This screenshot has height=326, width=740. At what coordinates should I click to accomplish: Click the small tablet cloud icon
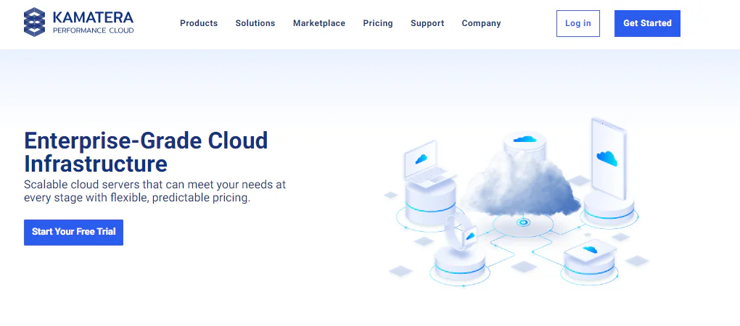coord(591,251)
